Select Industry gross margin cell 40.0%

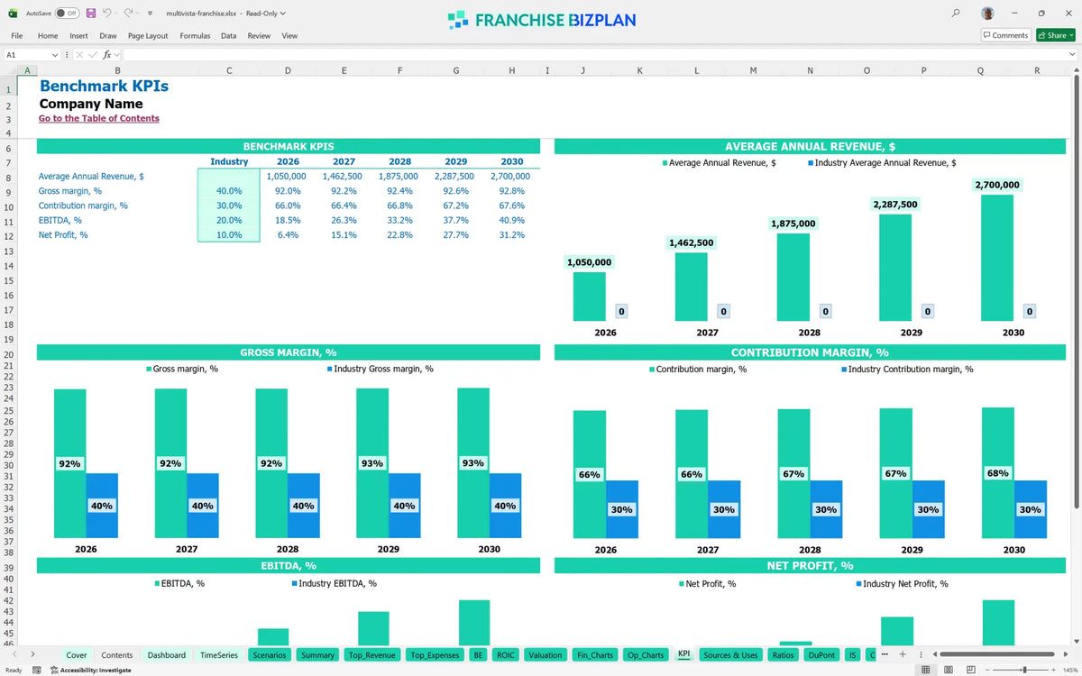click(x=229, y=191)
